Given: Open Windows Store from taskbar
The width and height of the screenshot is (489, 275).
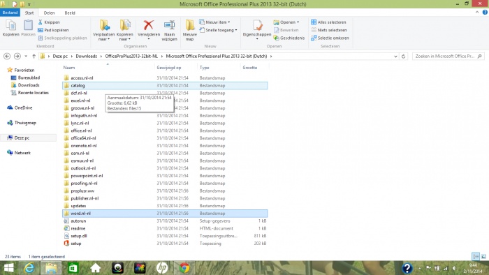Looking at the screenshot, I should pos(73,268).
